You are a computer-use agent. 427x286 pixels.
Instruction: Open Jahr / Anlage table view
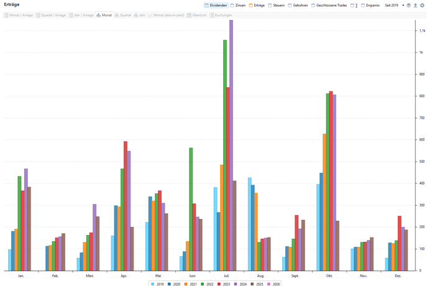pos(81,14)
